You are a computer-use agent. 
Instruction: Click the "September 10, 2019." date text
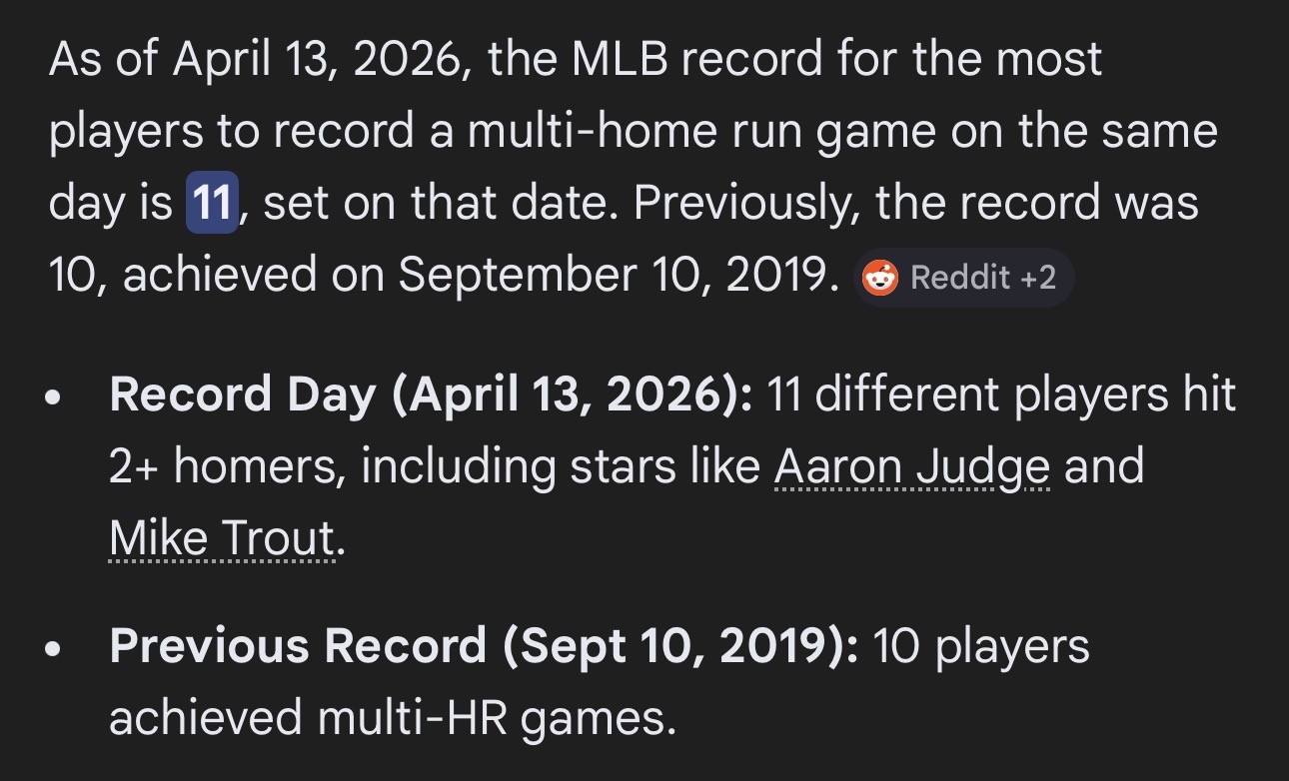pyautogui.click(x=619, y=277)
